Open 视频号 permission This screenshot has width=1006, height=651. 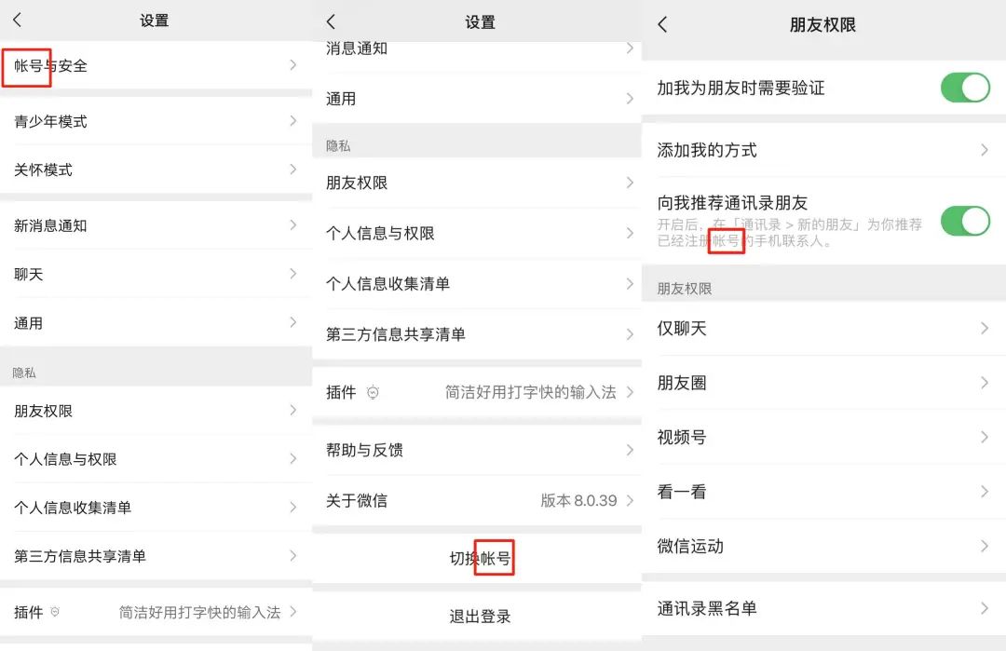coord(823,438)
